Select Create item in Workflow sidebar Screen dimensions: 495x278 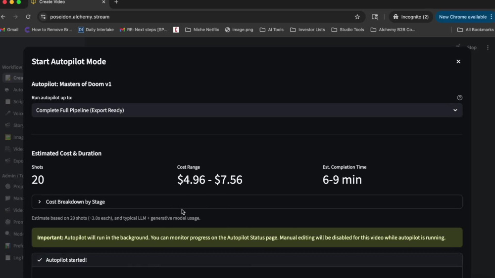click(x=13, y=78)
